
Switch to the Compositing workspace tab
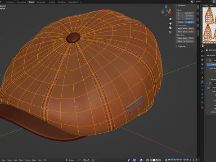21,2
